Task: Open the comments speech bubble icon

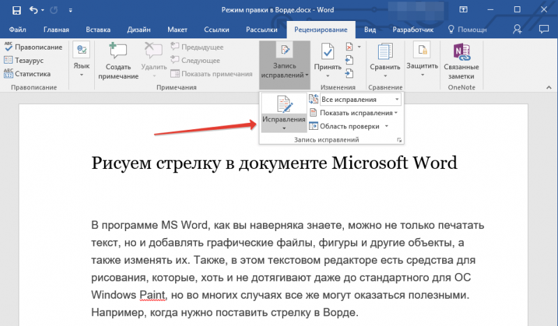Action: (x=544, y=29)
